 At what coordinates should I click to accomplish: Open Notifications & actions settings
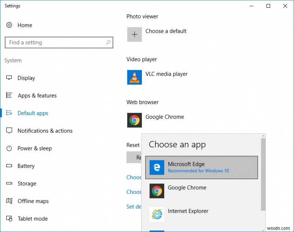click(x=9, y=131)
